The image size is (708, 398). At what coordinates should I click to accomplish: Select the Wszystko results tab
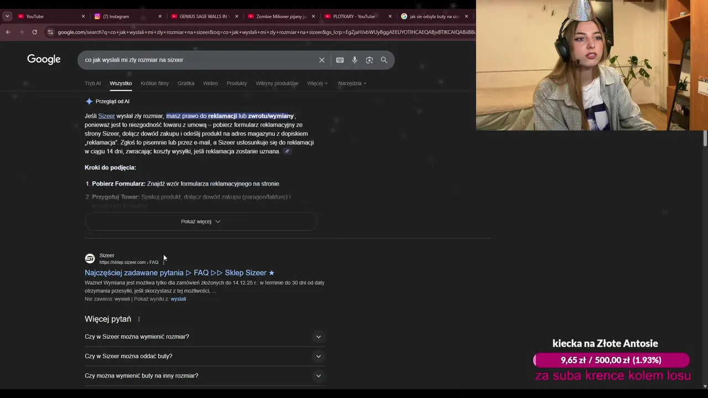121,83
